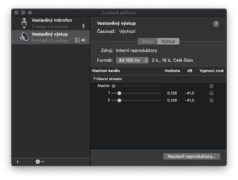Click the microphone default input indicator icon
The height and width of the screenshot is (180, 238).
tap(83, 26)
